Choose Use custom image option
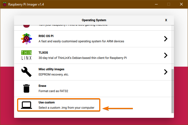 47,102
